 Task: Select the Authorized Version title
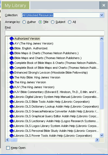[27, 39]
